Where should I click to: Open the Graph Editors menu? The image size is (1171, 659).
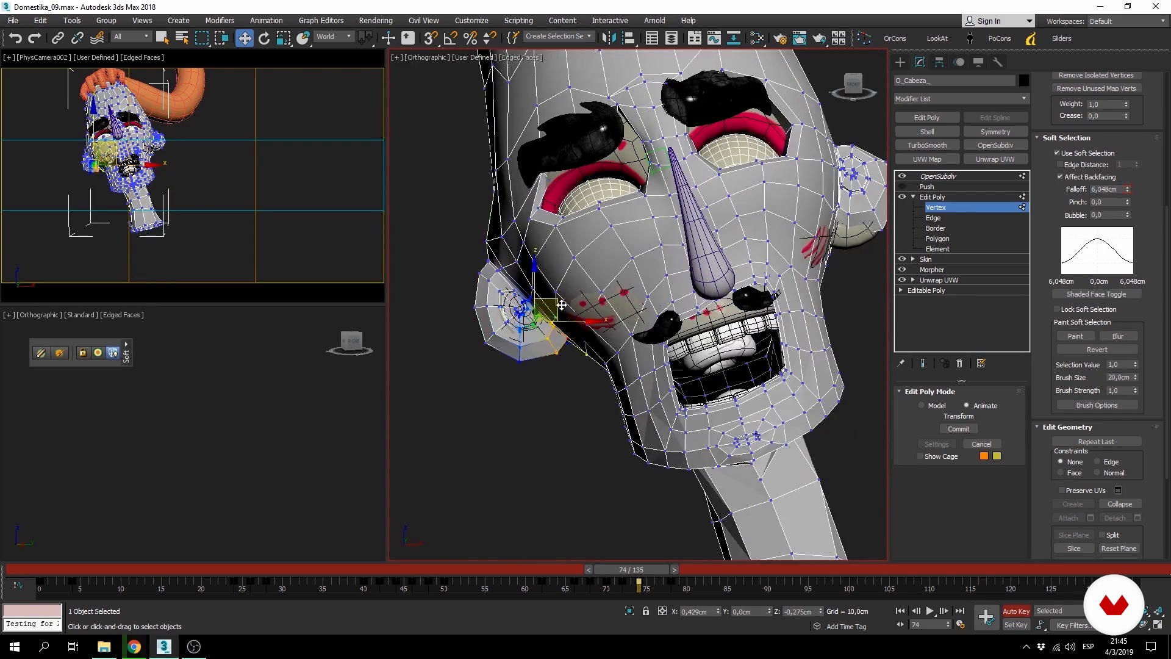[x=321, y=21]
